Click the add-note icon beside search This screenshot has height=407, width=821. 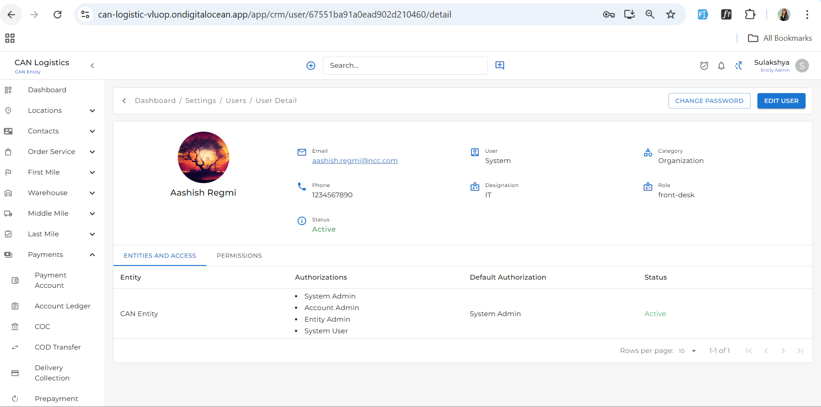coord(500,65)
